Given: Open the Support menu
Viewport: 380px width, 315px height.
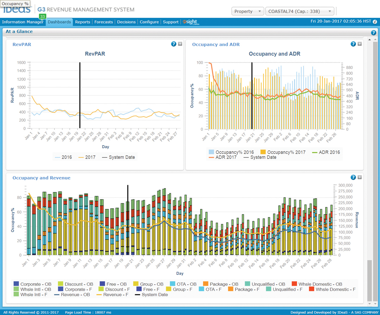Looking at the screenshot, I should (x=171, y=22).
